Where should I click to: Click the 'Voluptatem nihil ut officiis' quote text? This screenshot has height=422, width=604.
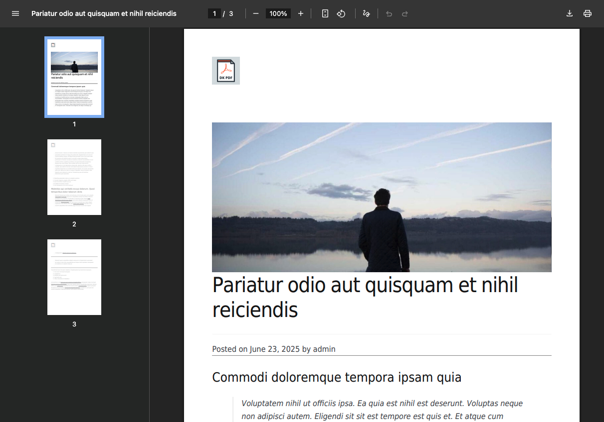(x=382, y=410)
